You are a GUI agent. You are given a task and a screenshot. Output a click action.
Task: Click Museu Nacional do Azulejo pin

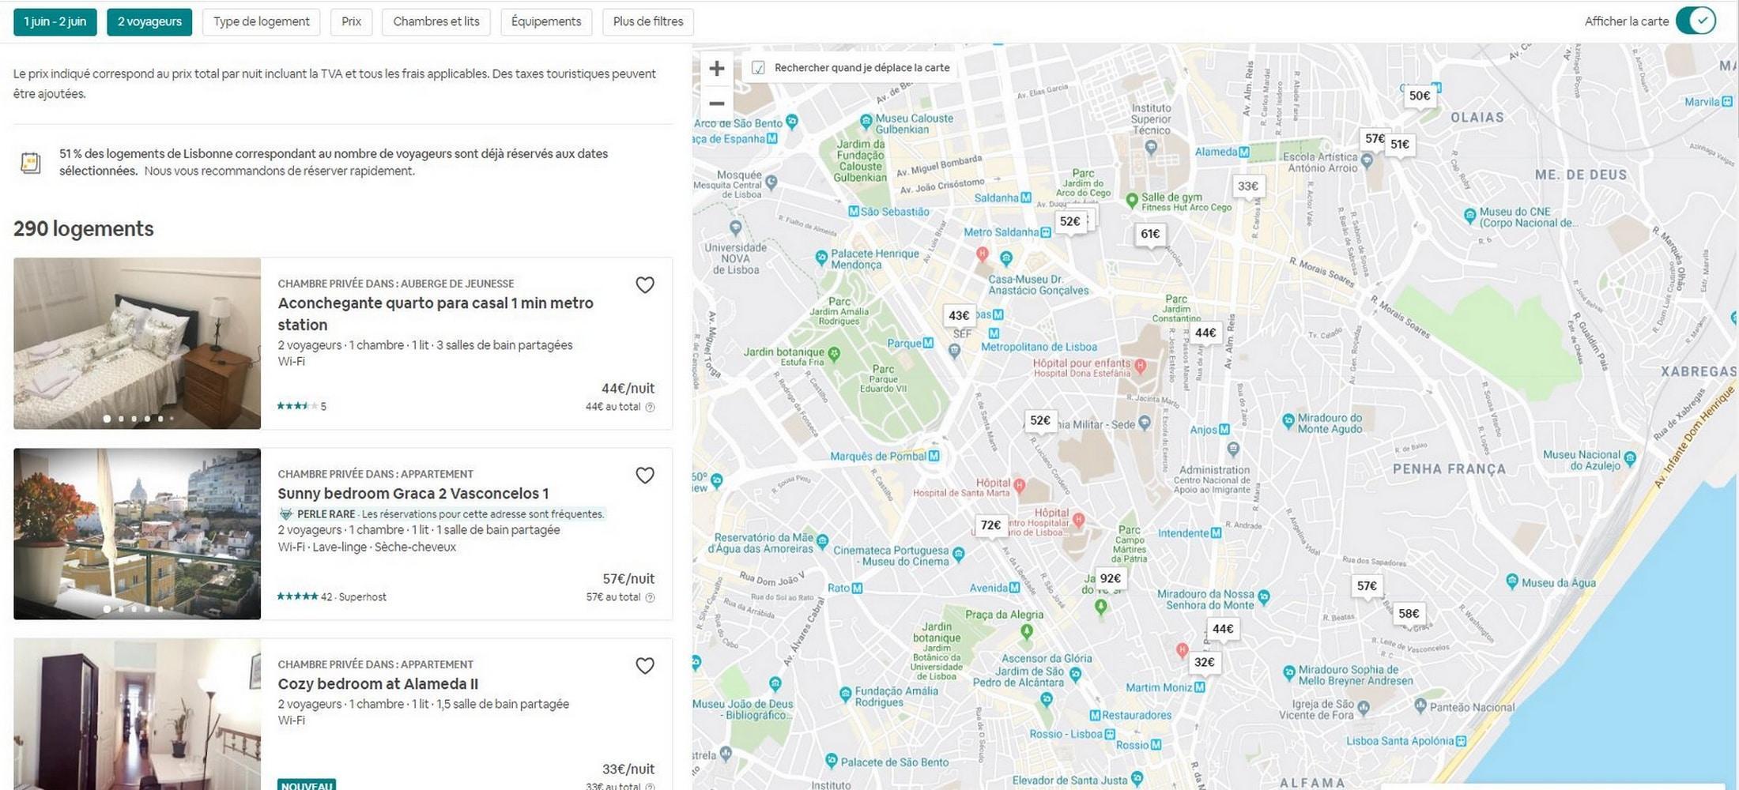(1629, 457)
